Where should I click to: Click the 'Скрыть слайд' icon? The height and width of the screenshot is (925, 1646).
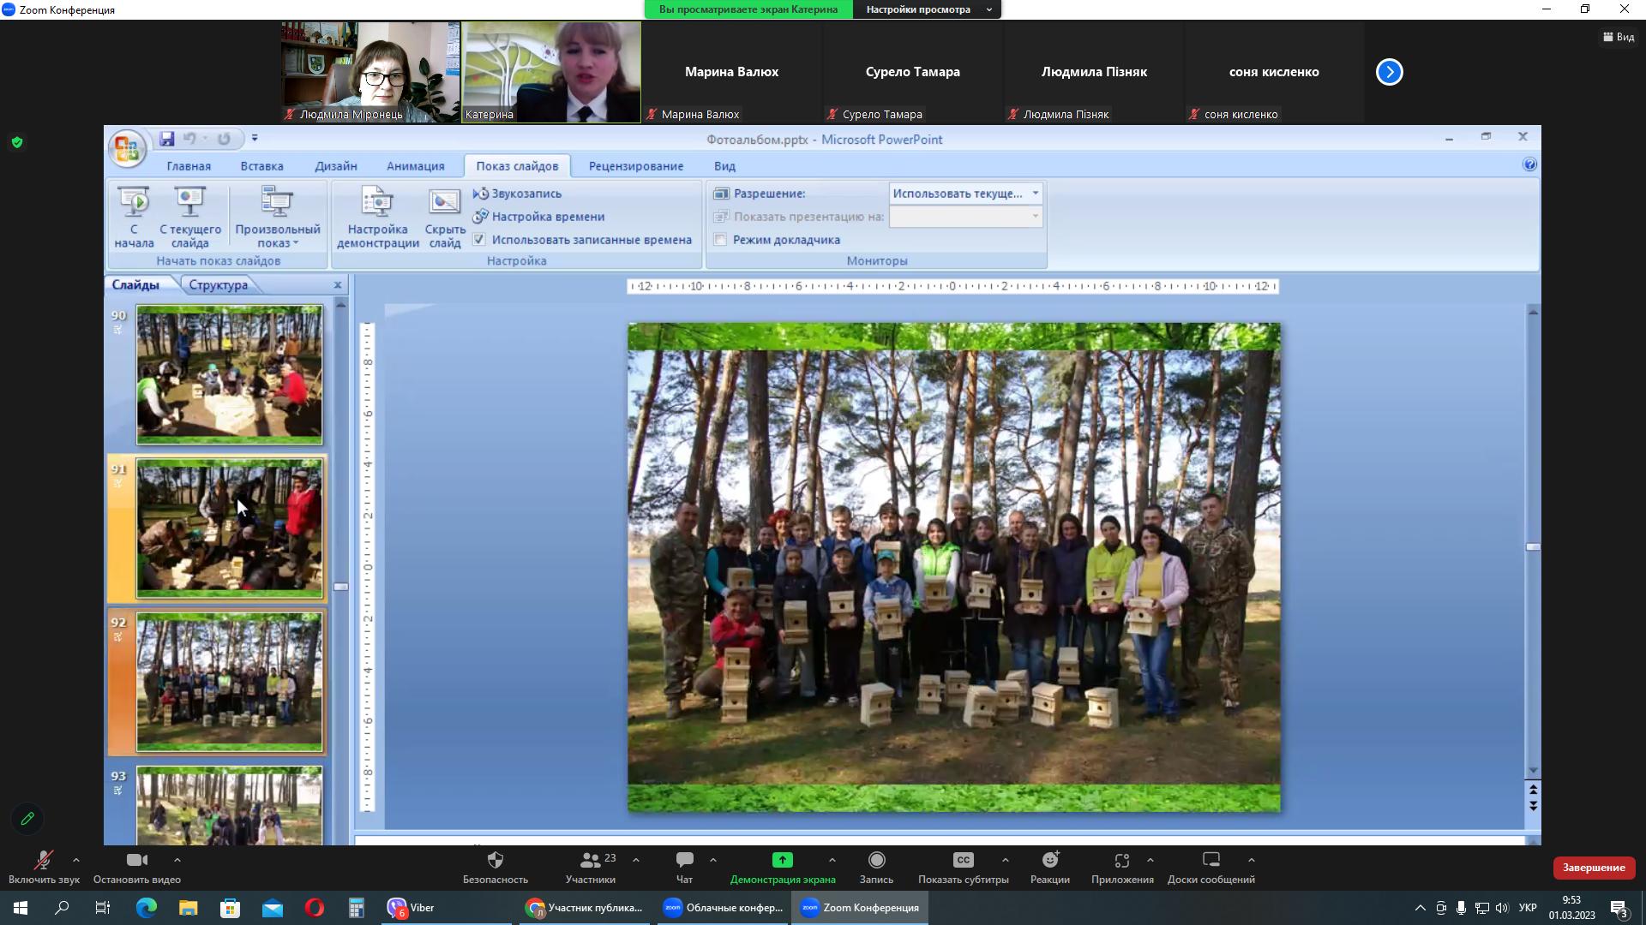click(444, 203)
